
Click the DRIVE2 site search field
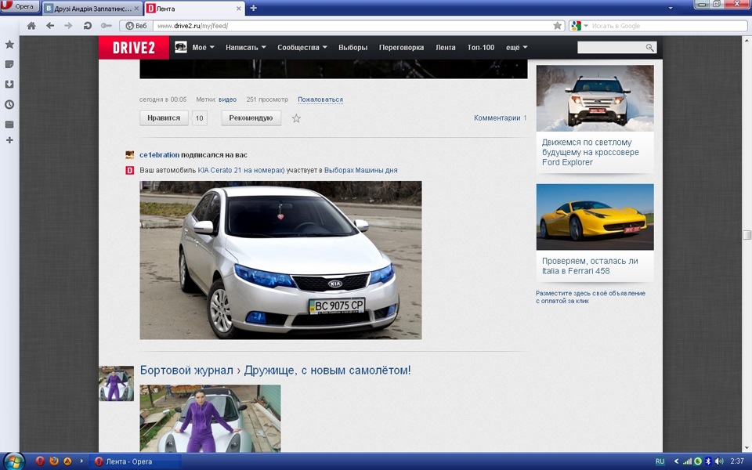pyautogui.click(x=611, y=47)
